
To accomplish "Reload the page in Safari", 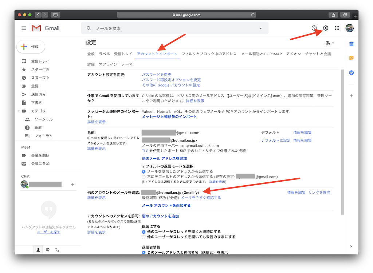I will (x=253, y=15).
